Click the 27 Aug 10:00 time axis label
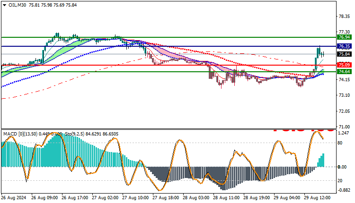The width and height of the screenshot is (355, 203). click(135, 198)
